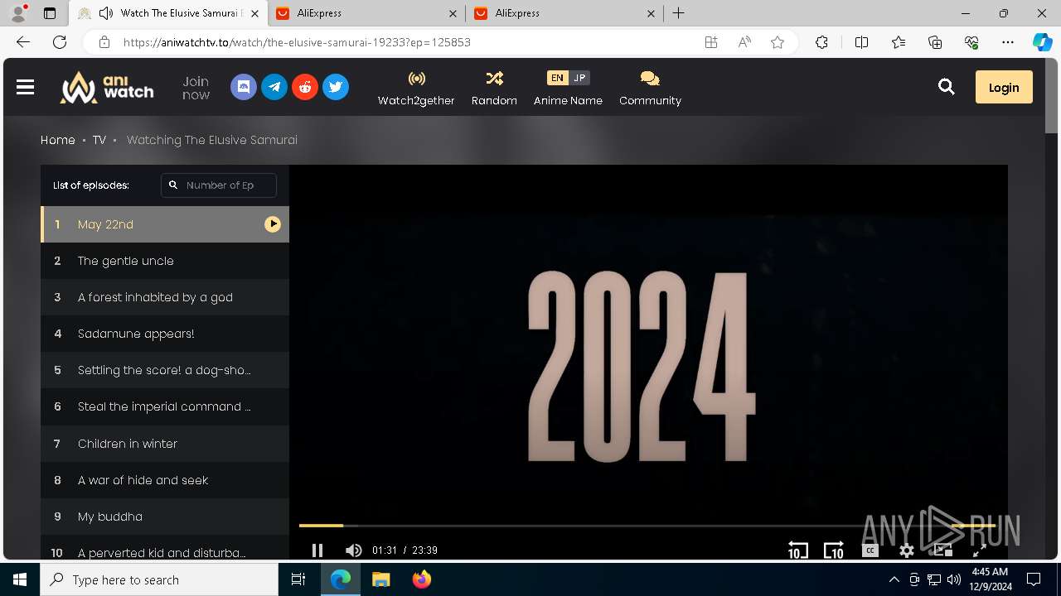Start Read aloud in address bar
The width and height of the screenshot is (1061, 596).
[x=744, y=42]
